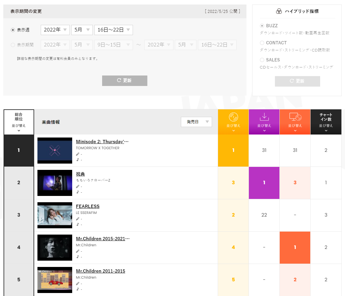
Task: Click the purple download rank 1 cell
Action: point(264,183)
